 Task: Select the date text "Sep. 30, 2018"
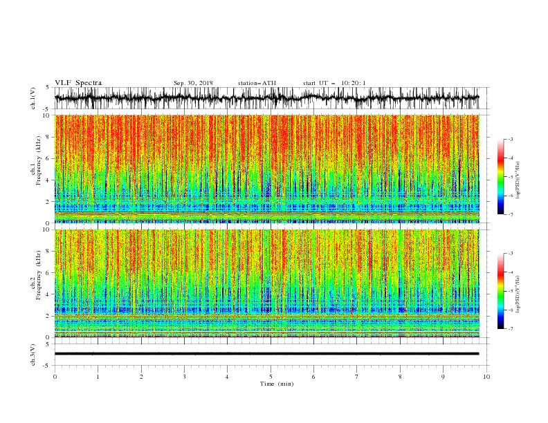point(193,83)
